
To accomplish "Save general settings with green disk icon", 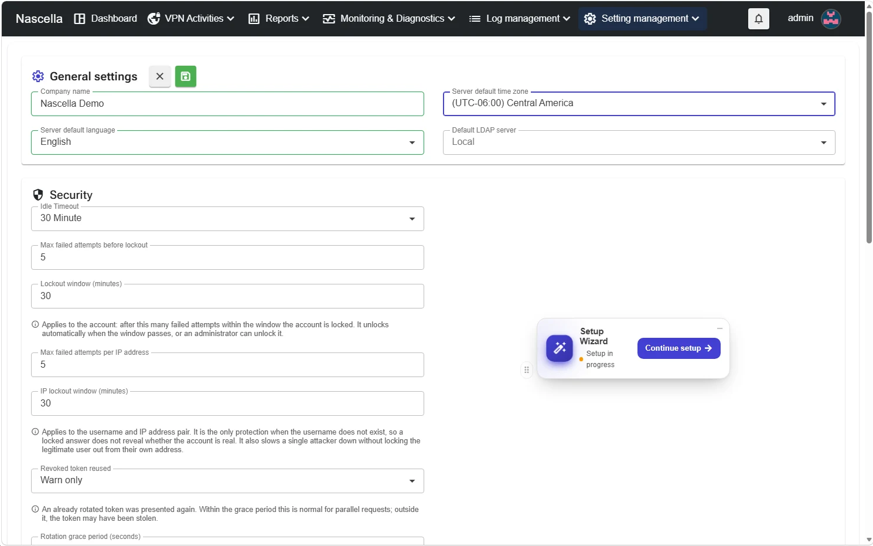I will click(186, 76).
